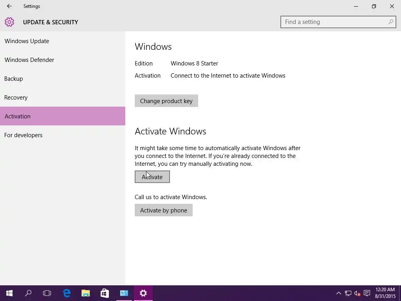Click the Update & Security gear icon

click(x=9, y=22)
